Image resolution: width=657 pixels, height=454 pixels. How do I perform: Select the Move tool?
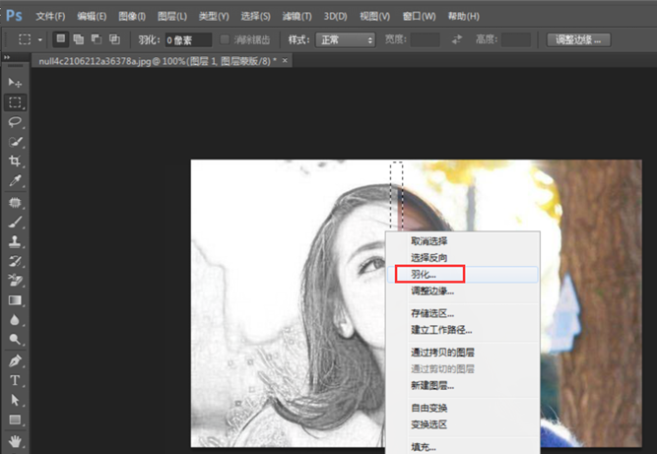(15, 83)
